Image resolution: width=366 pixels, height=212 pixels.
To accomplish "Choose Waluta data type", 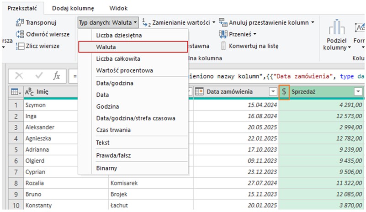I will 133,47.
